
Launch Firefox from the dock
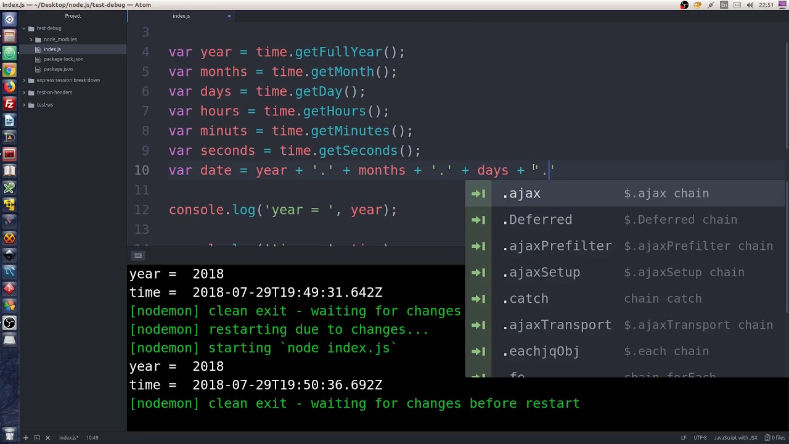tap(9, 87)
